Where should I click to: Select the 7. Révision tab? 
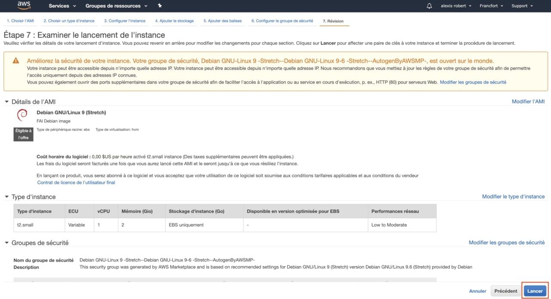[x=333, y=21]
